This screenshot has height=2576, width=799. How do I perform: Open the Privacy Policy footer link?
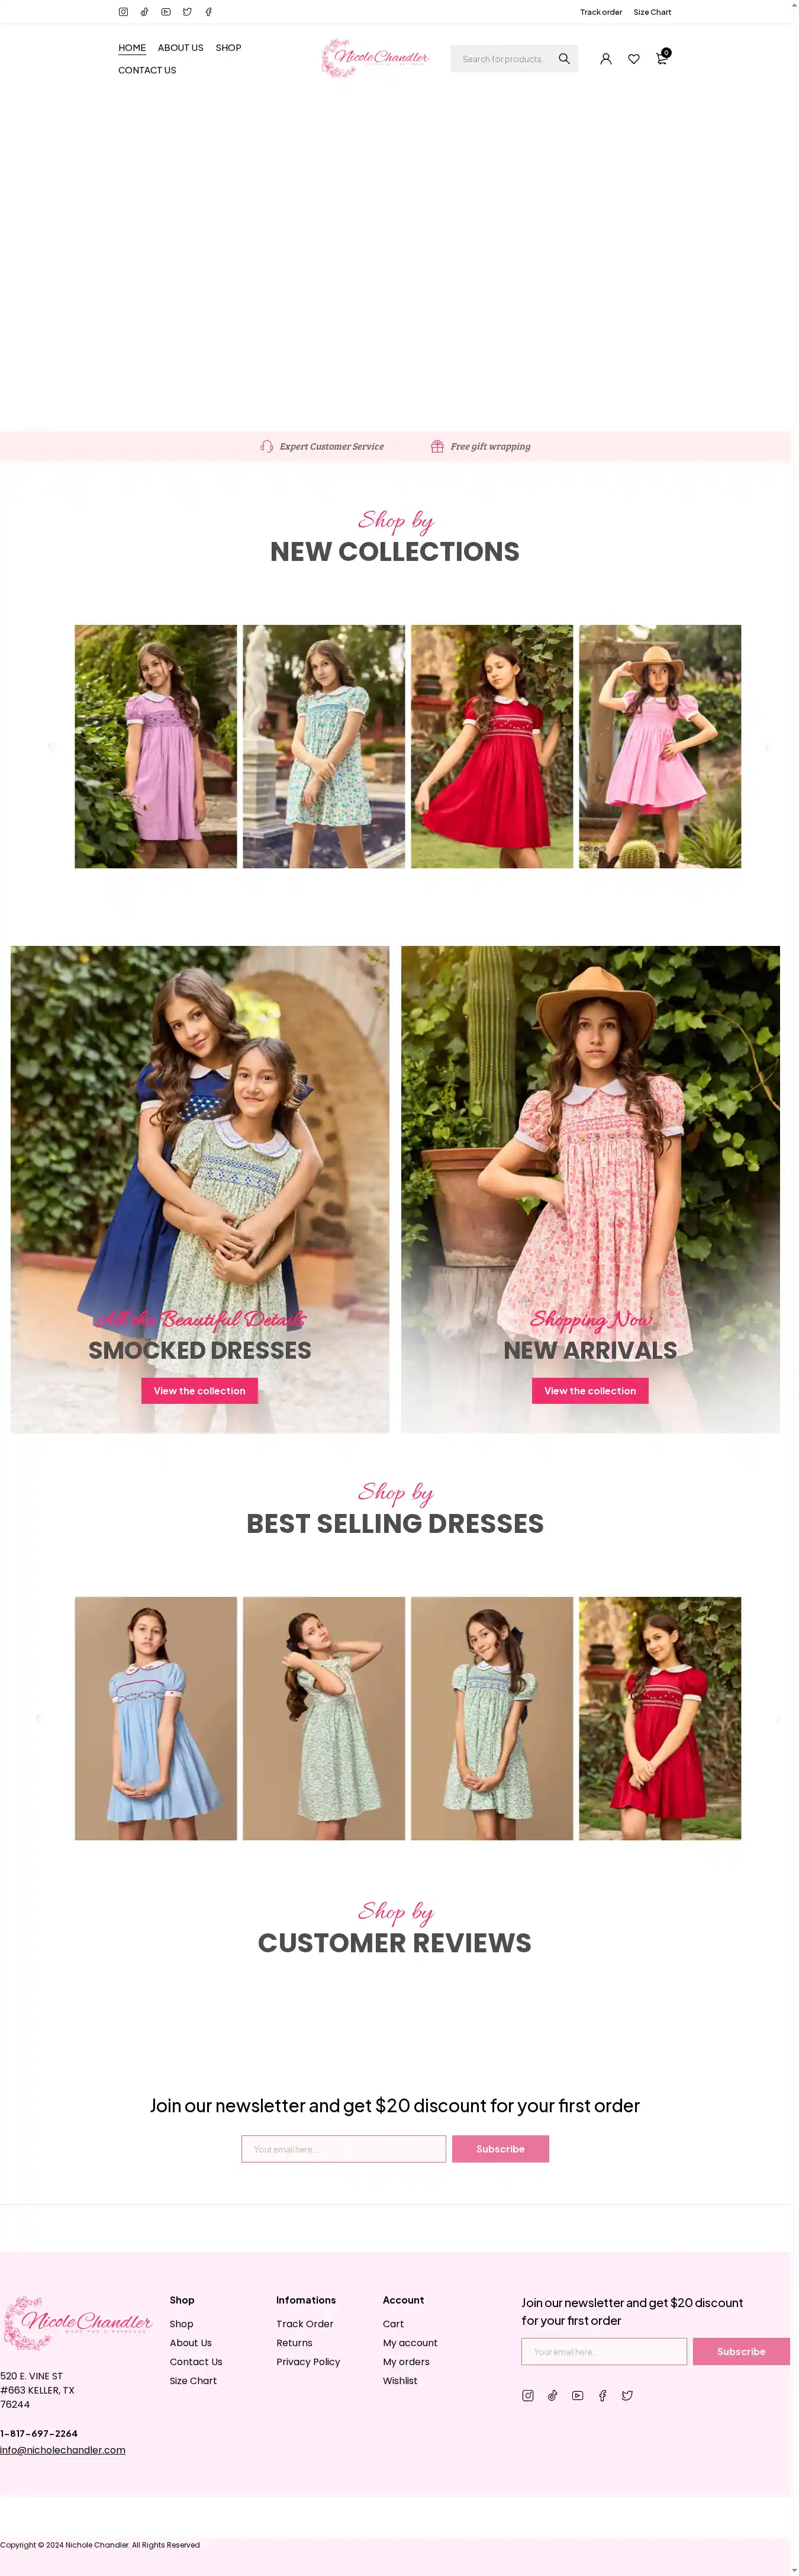coord(308,2361)
